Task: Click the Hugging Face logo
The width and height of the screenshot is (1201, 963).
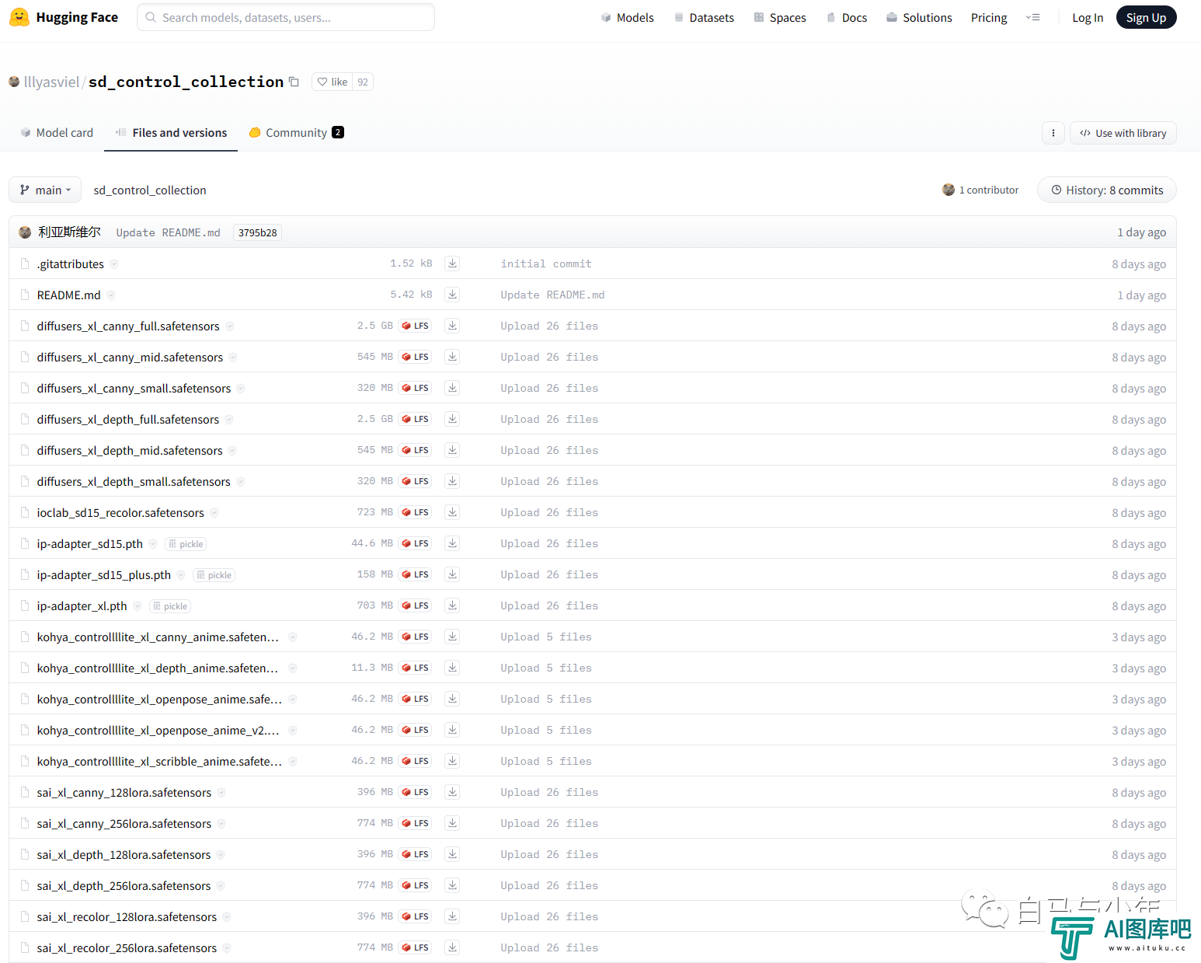Action: click(64, 17)
